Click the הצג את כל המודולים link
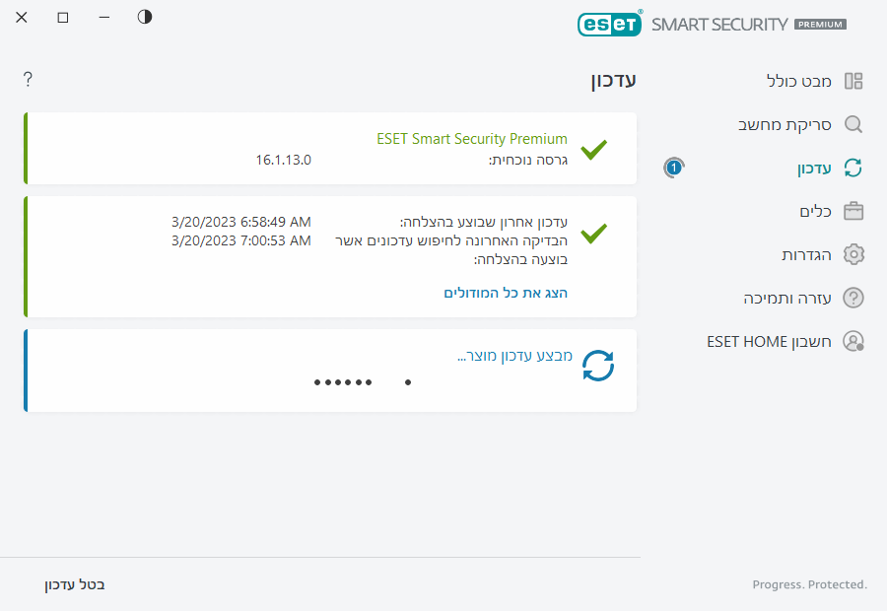This screenshot has width=887, height=611. click(x=506, y=293)
